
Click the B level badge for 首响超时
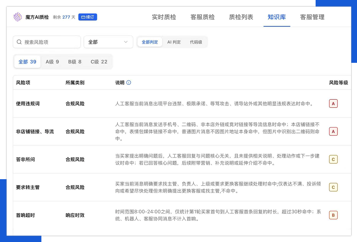(x=333, y=215)
